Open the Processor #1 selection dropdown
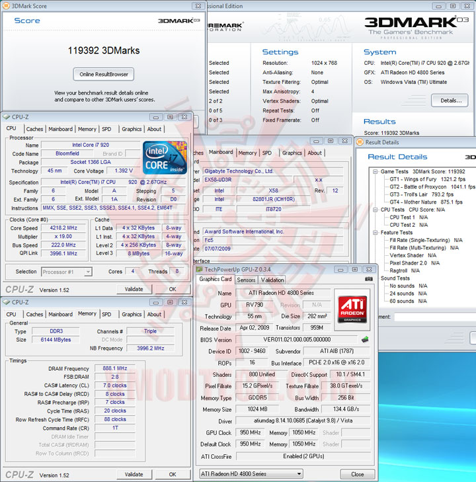This screenshot has height=482, width=476. [x=88, y=272]
